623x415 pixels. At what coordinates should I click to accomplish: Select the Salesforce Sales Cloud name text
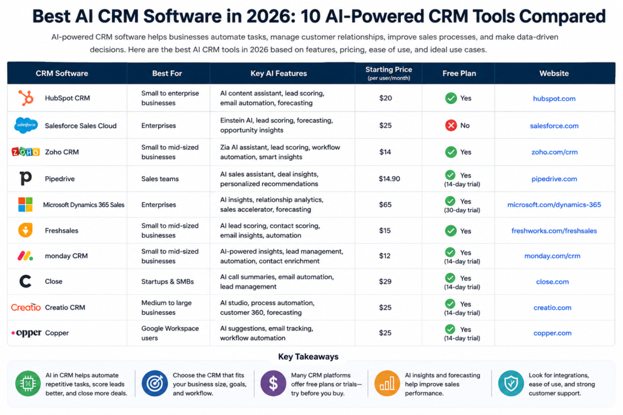[81, 126]
